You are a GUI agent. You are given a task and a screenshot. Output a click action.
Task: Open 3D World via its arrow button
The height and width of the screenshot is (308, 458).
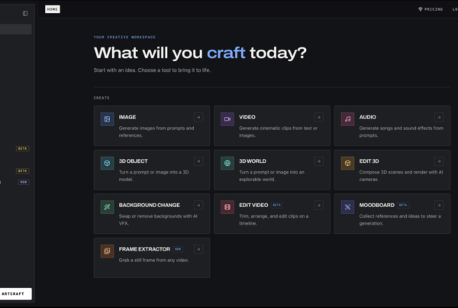tap(318, 161)
